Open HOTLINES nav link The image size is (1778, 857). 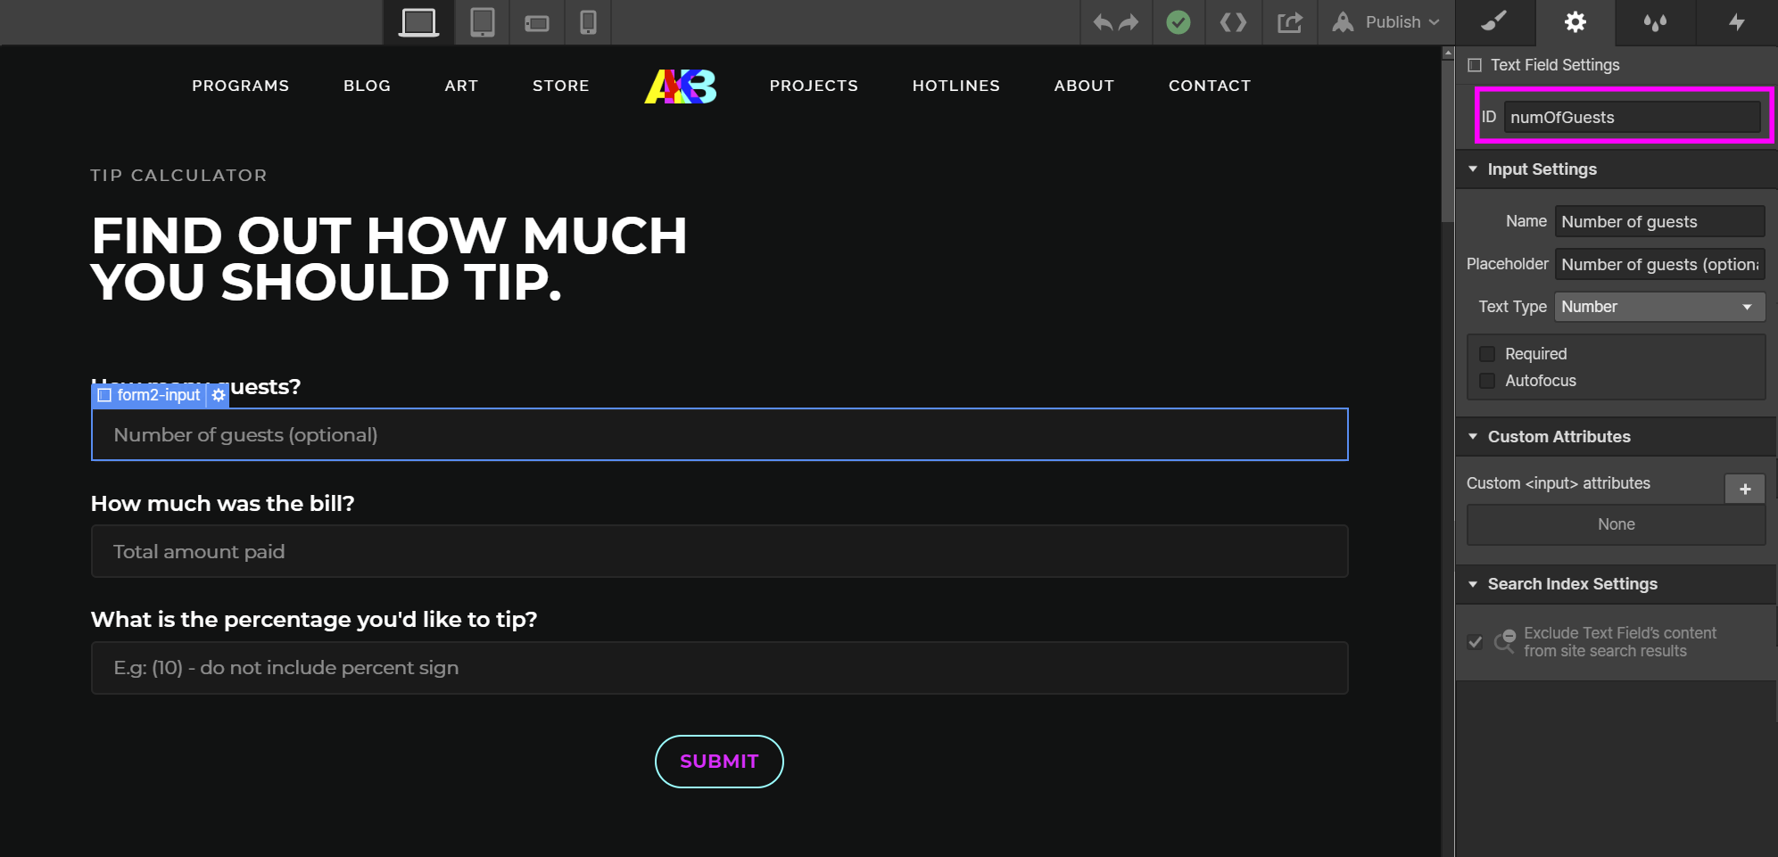point(956,86)
